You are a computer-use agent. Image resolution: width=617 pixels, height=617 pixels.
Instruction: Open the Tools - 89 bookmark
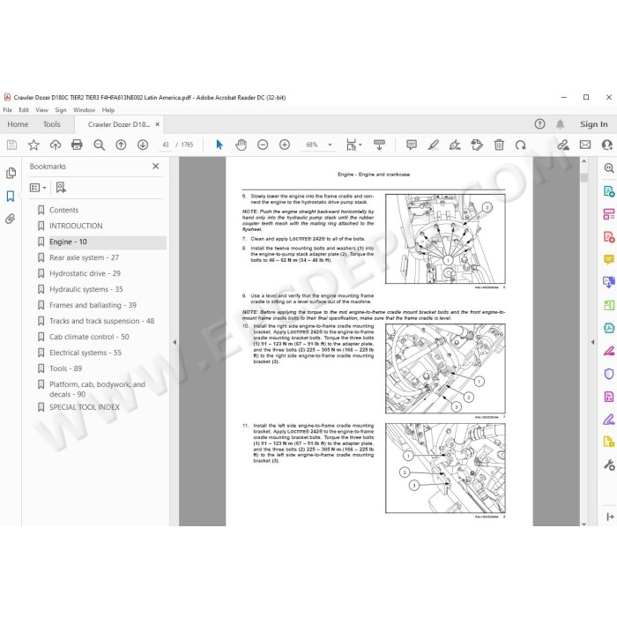[x=65, y=368]
